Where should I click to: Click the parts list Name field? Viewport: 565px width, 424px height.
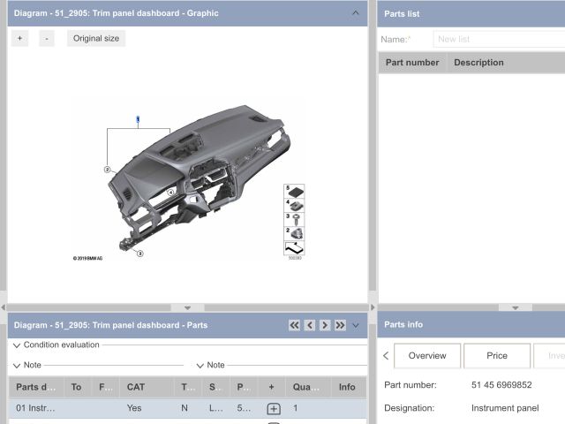[x=499, y=40]
